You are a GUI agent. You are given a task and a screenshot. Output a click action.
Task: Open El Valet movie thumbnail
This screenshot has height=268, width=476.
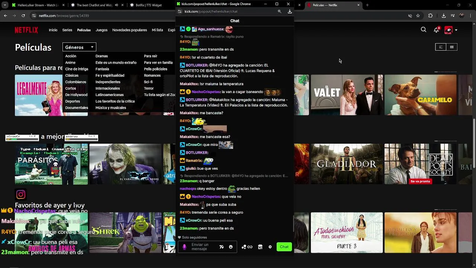[x=346, y=95]
